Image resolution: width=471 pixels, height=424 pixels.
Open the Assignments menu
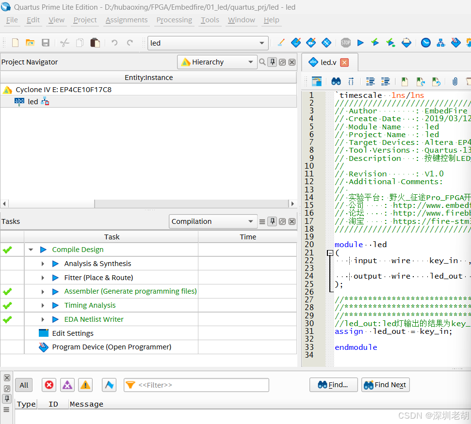click(x=126, y=20)
